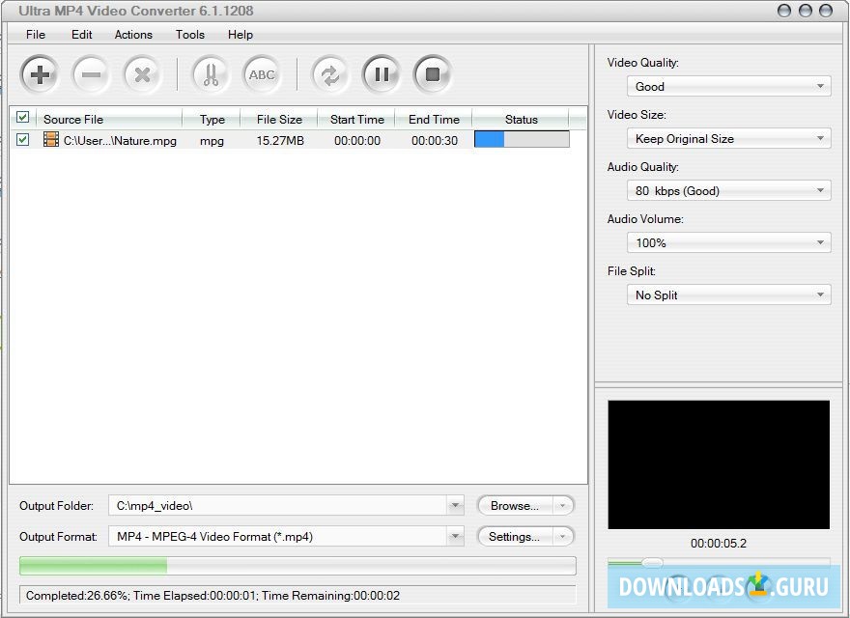Expand the Output Folder dropdown
Viewport: 850px width, 618px height.
[455, 505]
